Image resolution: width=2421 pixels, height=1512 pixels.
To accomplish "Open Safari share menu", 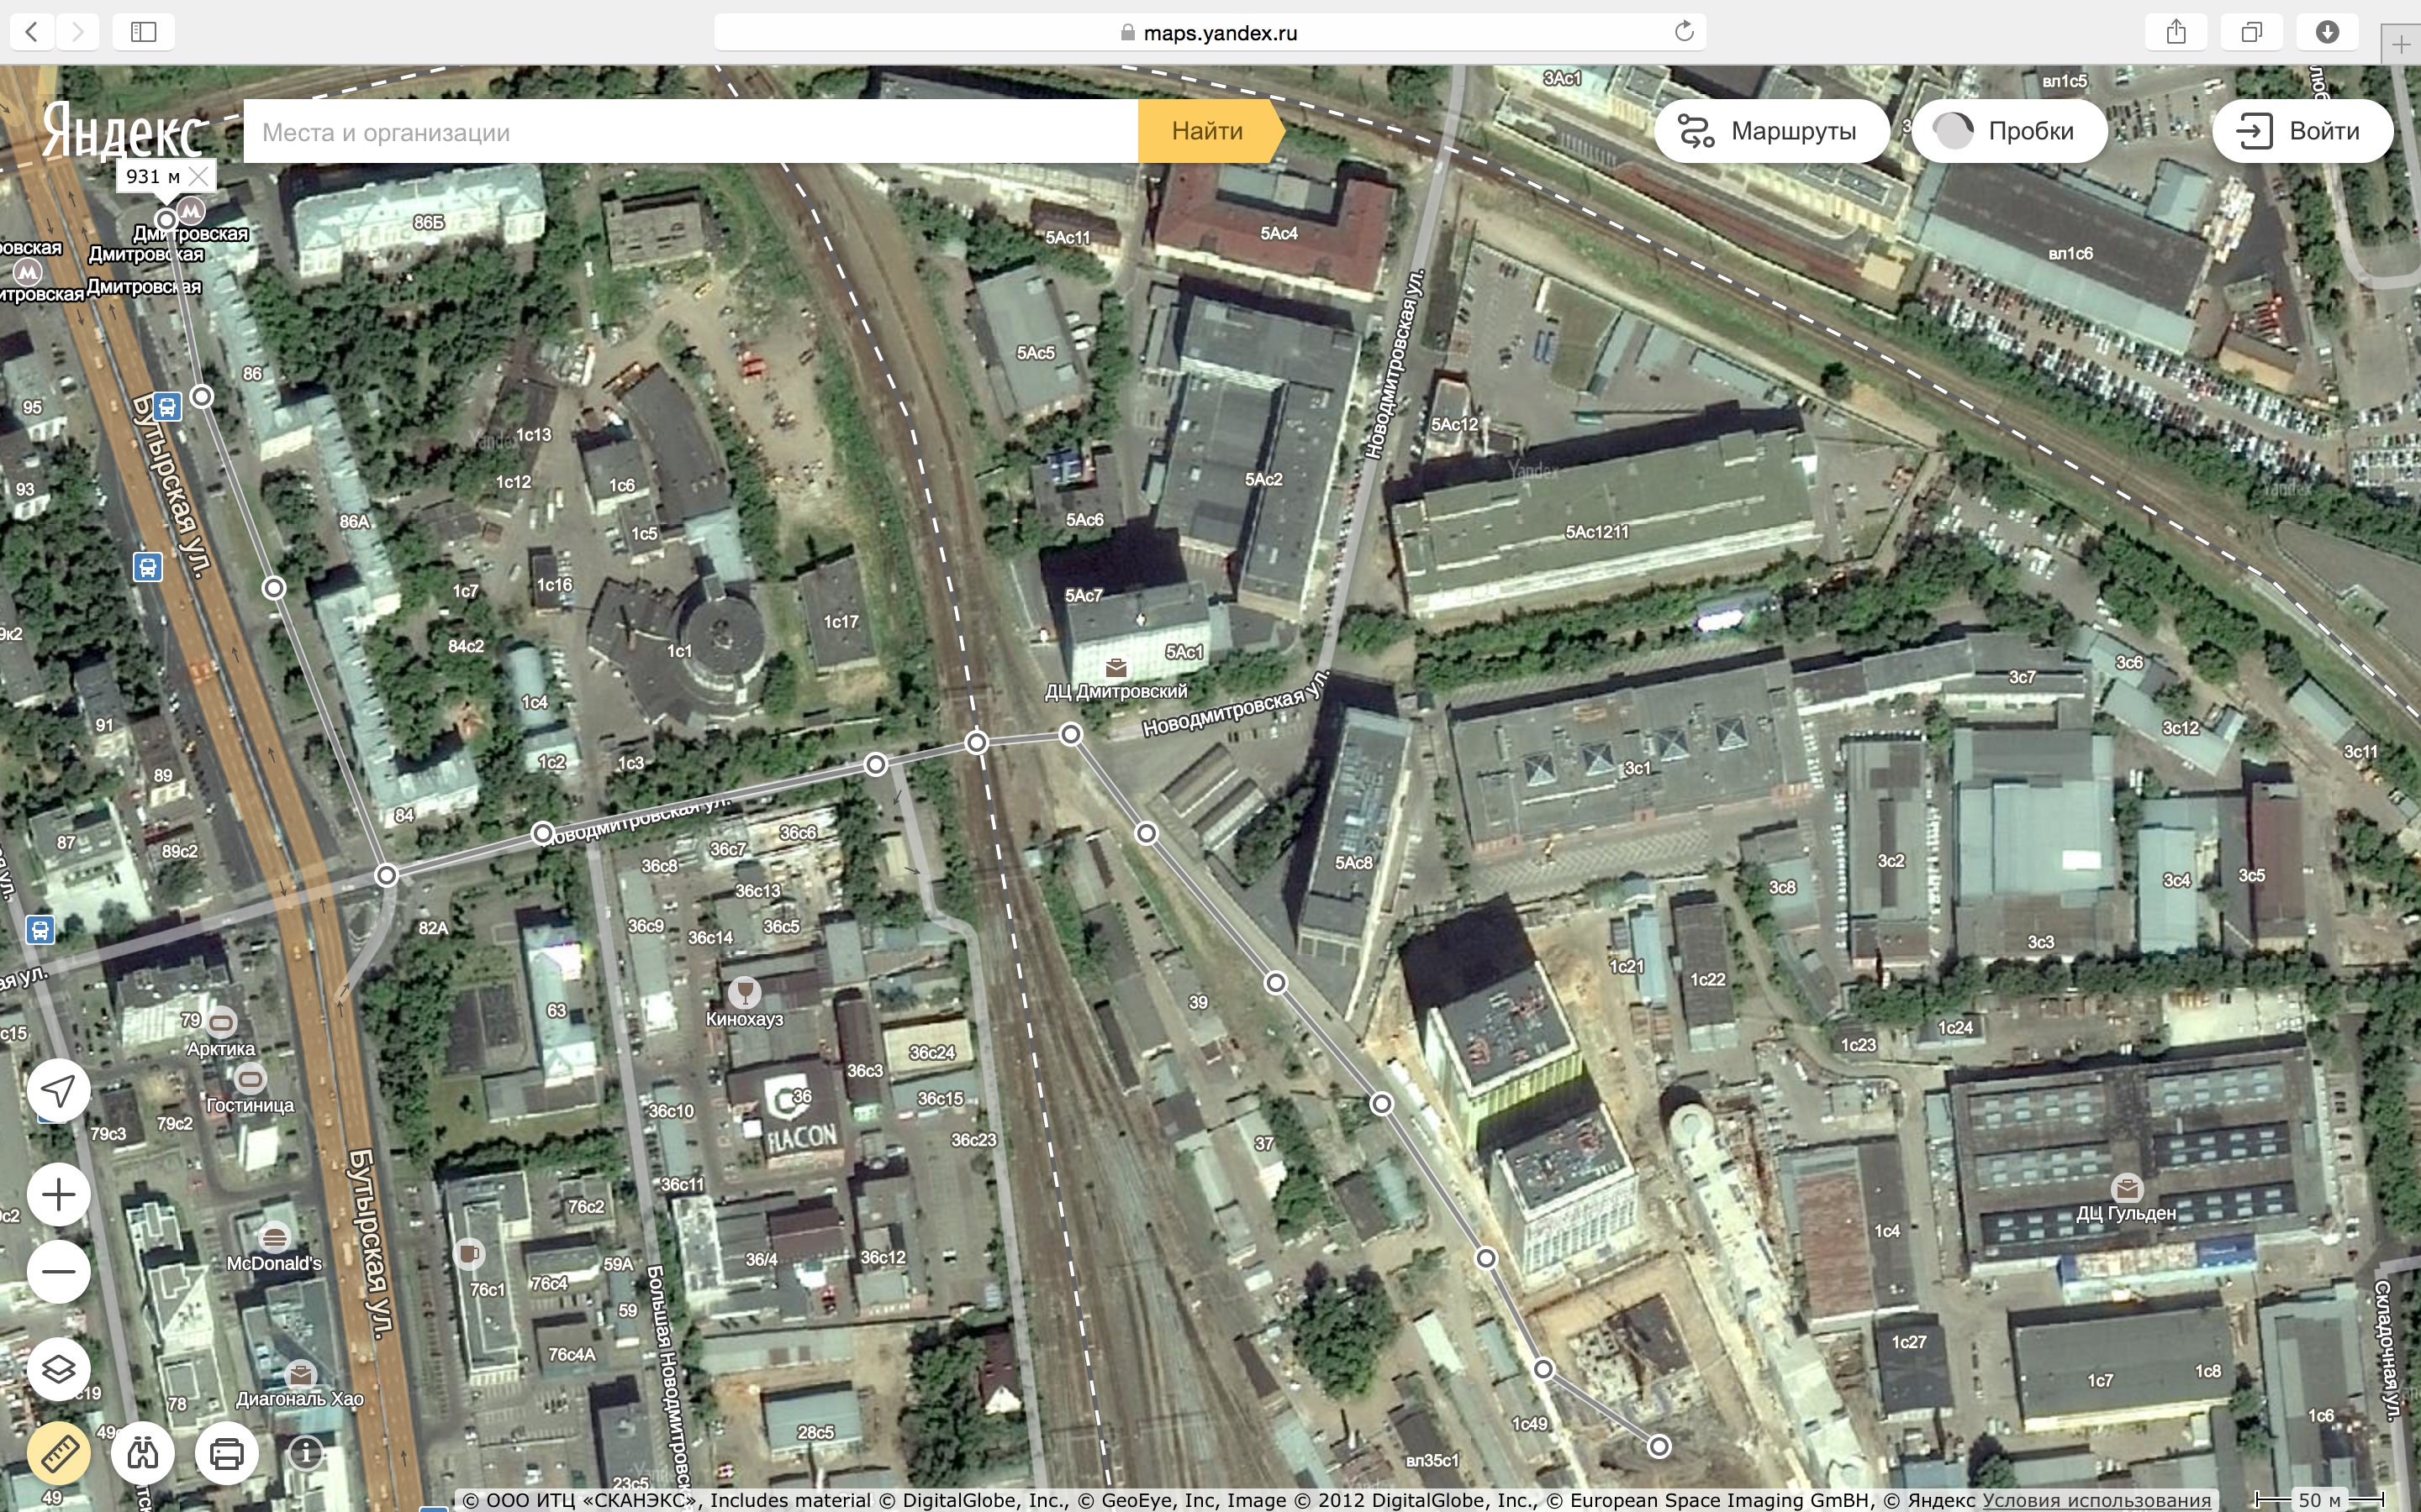I will (x=2176, y=32).
